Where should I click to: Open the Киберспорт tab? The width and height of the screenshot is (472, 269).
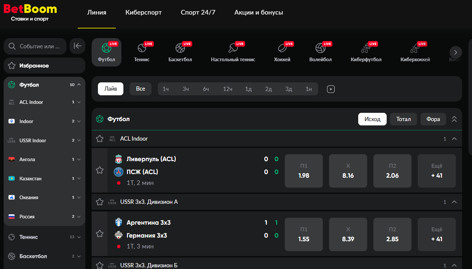pos(144,13)
